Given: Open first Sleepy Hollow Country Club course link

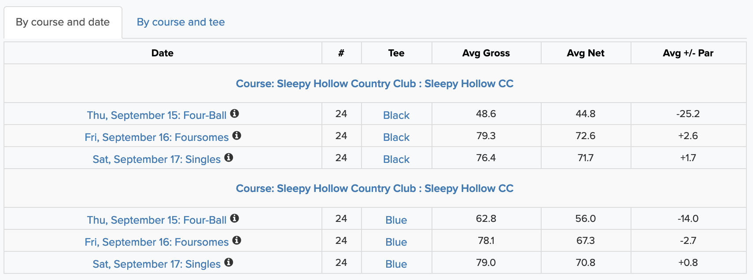Looking at the screenshot, I should [375, 84].
